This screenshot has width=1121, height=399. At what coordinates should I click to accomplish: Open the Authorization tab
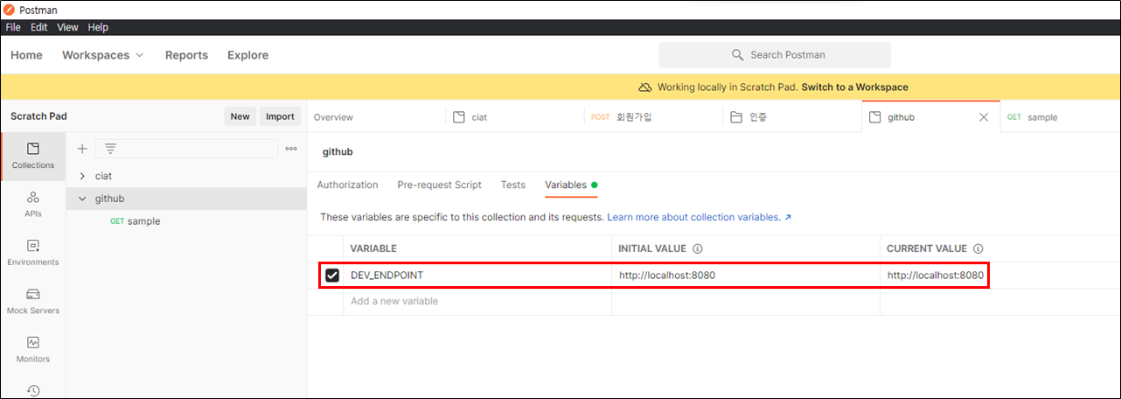(347, 185)
